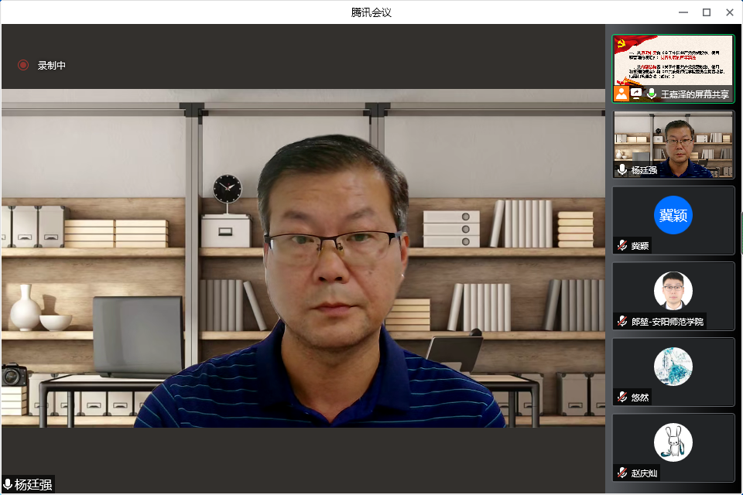
Task: Click the red recording indicator dot
Action: pyautogui.click(x=23, y=66)
